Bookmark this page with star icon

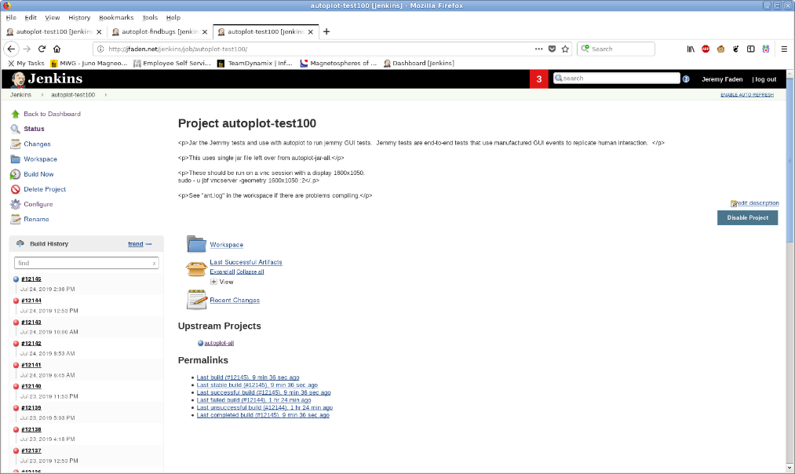(565, 49)
